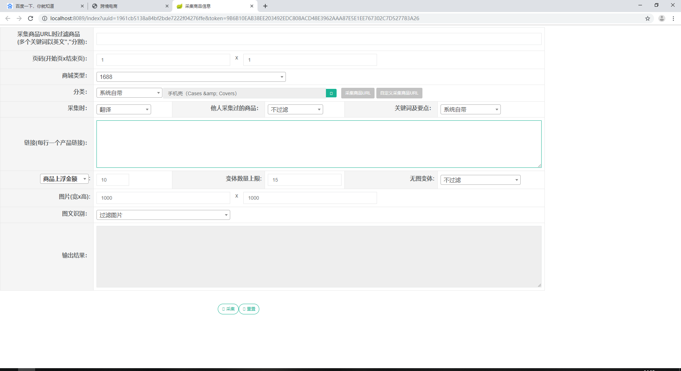
Task: Click the 变体数量上限 label
Action: [x=244, y=179]
